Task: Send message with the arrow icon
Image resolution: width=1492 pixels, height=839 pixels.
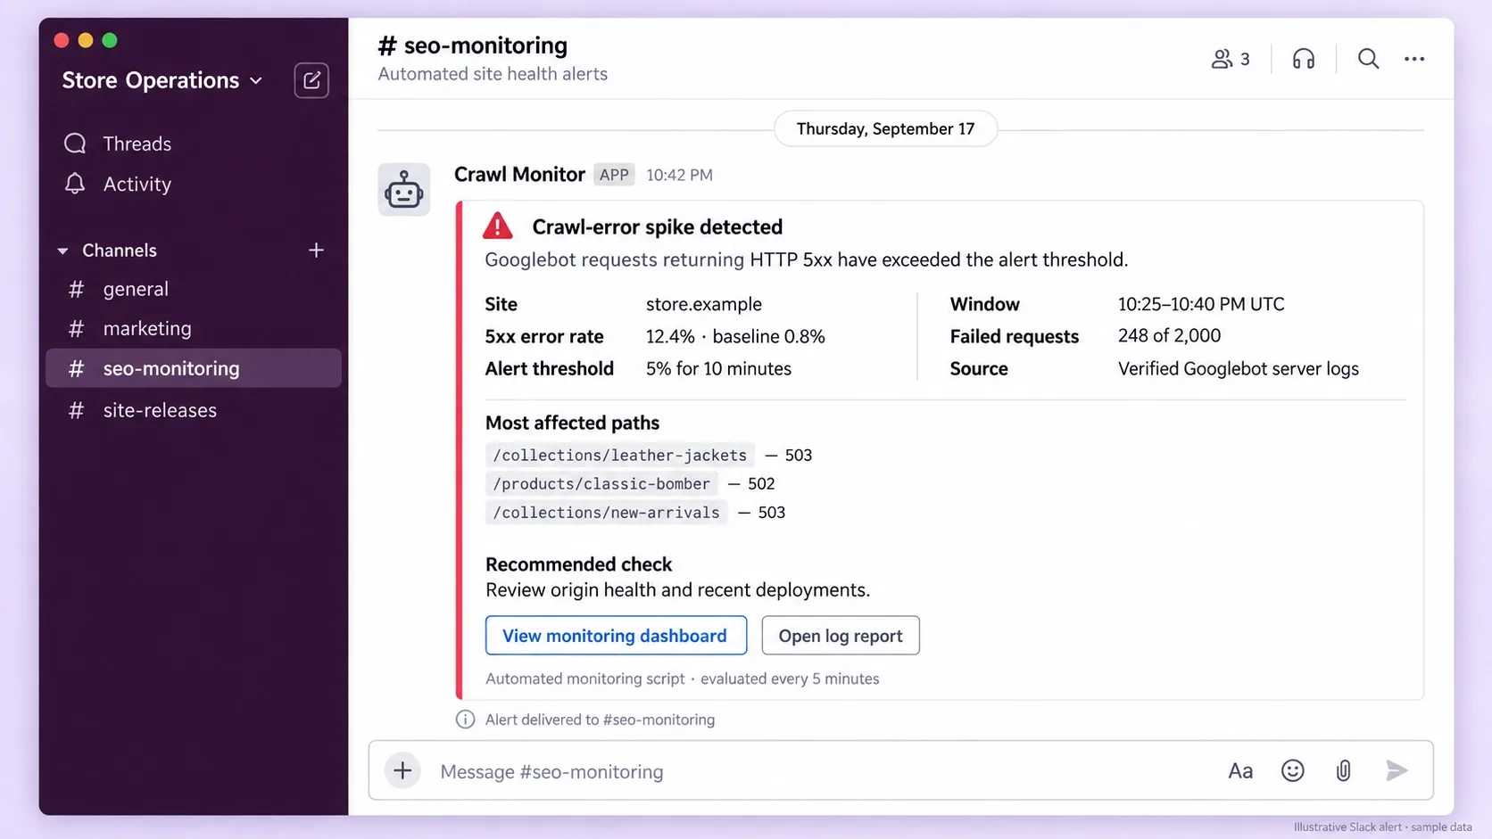Action: point(1397,770)
